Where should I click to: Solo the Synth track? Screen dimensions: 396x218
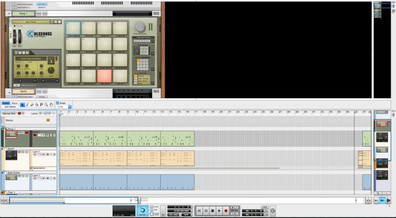[23, 152]
